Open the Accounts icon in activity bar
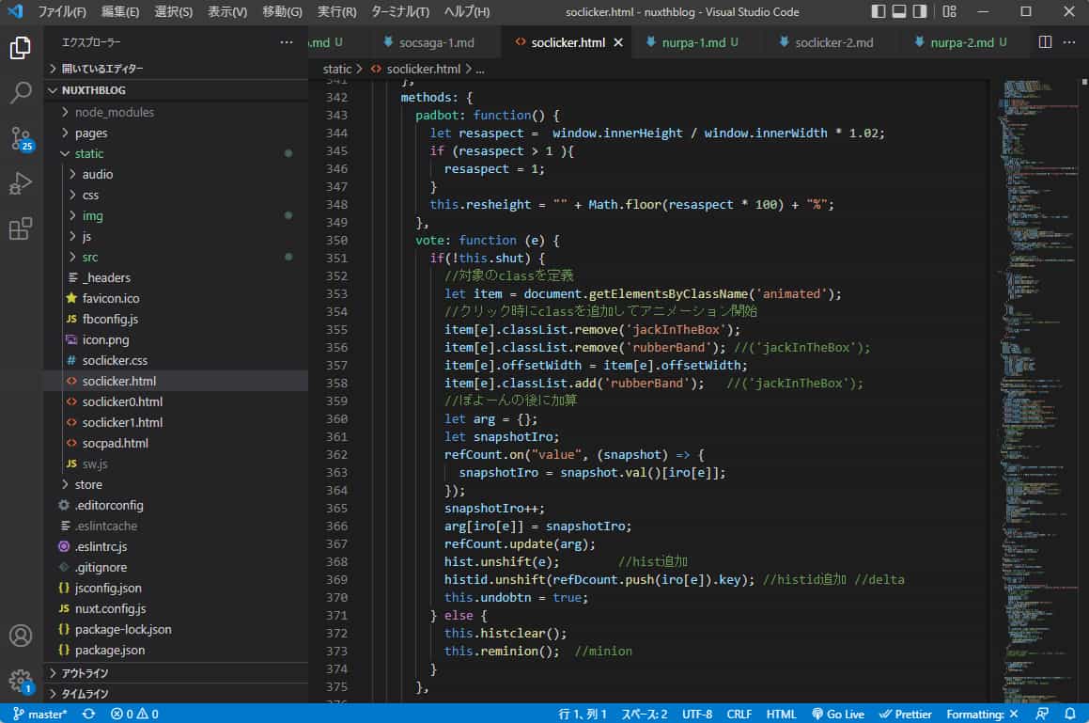 tap(21, 636)
